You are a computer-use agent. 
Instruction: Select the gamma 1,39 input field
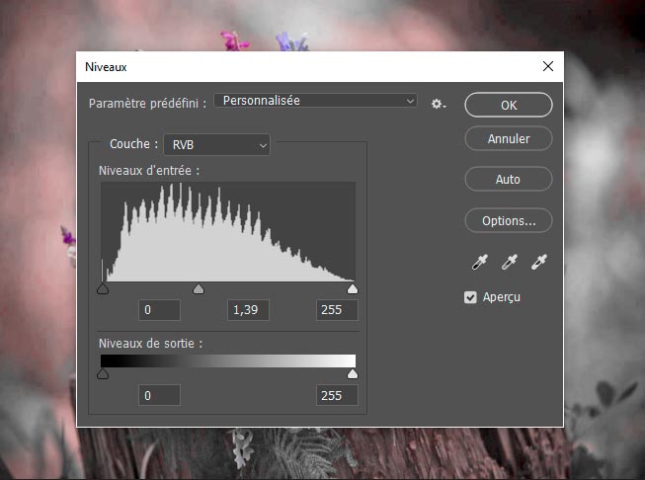(248, 310)
